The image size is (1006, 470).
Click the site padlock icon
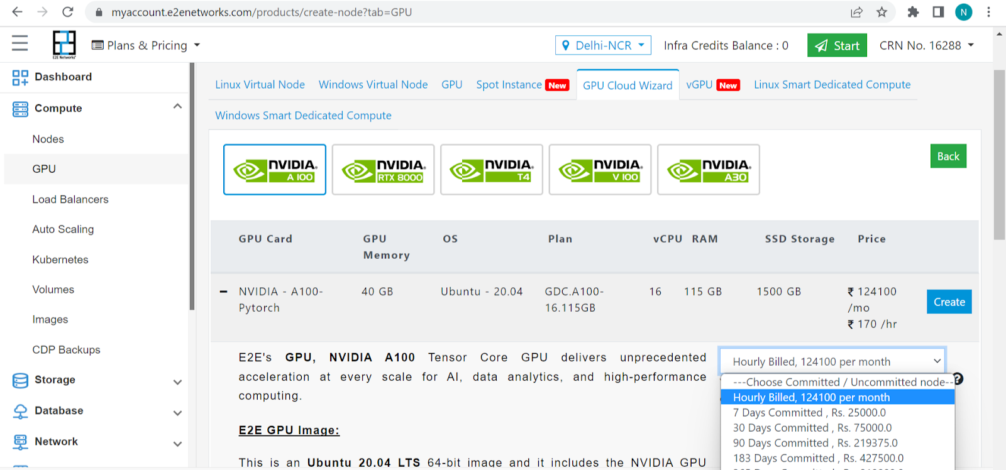point(99,13)
